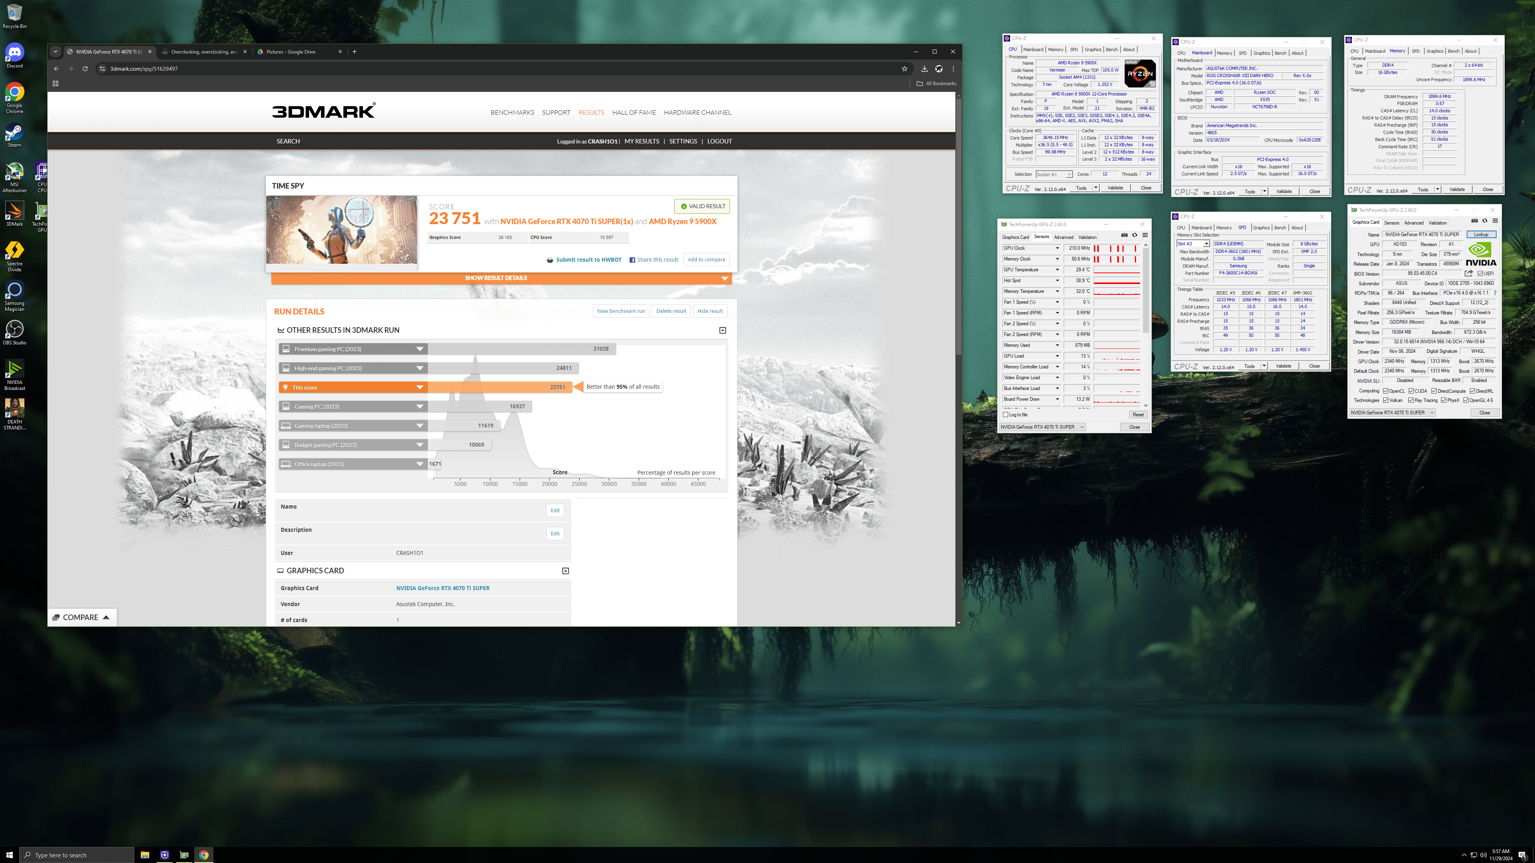Enable the Log to file checkbox in GPU-Z
The image size is (1535, 863).
[1006, 415]
